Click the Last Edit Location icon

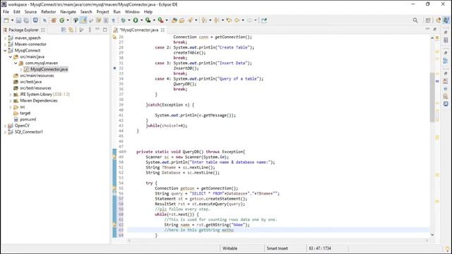229,20
